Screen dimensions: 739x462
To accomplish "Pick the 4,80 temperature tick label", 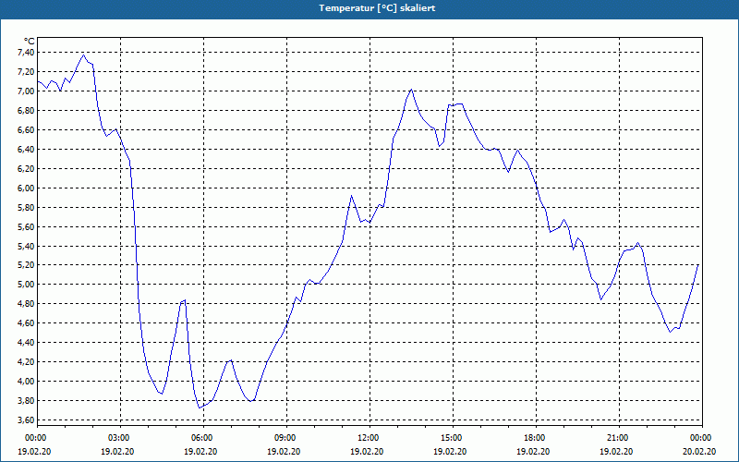I will click(x=27, y=304).
